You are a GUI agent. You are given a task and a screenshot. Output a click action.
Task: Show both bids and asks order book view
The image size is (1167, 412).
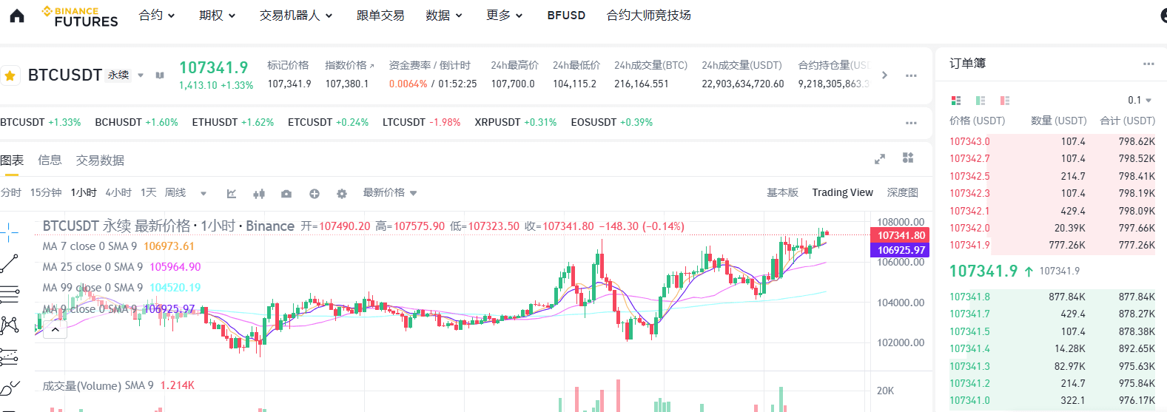[x=956, y=101]
